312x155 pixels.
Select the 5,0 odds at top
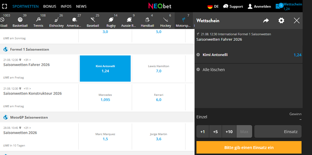(159, 32)
